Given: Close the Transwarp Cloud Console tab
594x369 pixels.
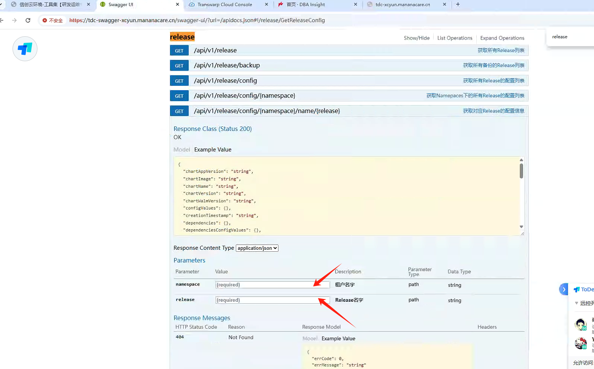Looking at the screenshot, I should [x=267, y=4].
